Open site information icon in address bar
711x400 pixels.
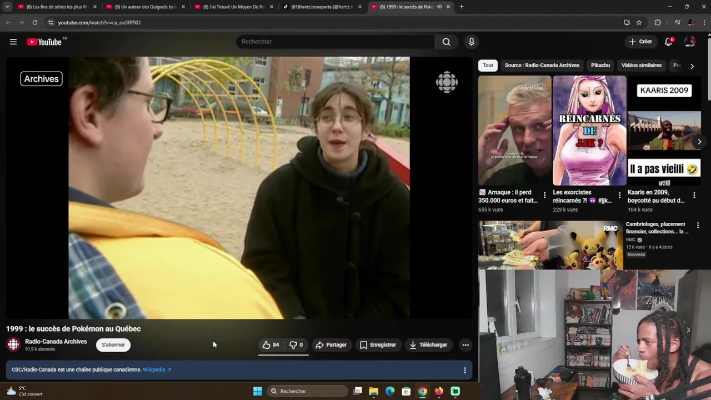(x=51, y=23)
